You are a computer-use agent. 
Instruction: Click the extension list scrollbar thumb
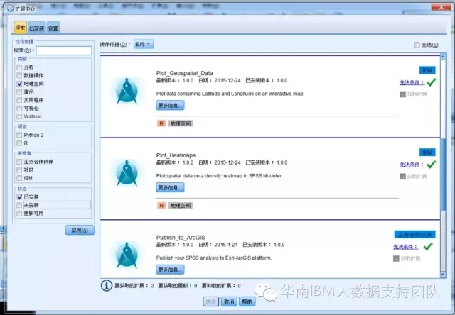(443, 174)
